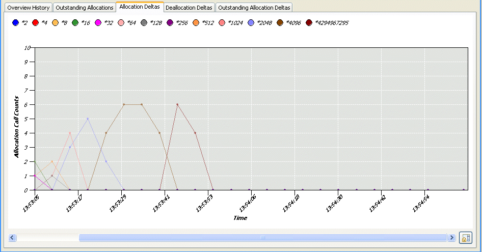This screenshot has height=252, width=482.
Task: Click the scroll left arrow button
Action: coord(12,238)
